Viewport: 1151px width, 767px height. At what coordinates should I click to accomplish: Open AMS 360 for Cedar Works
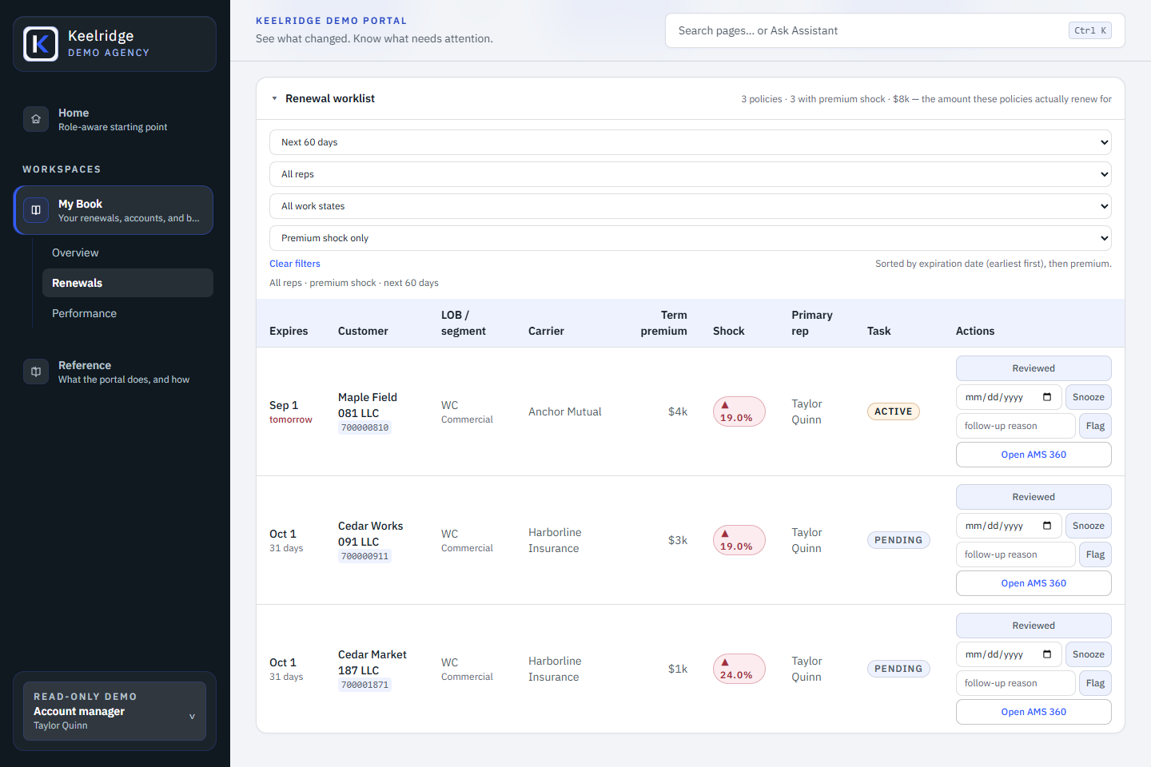point(1034,583)
